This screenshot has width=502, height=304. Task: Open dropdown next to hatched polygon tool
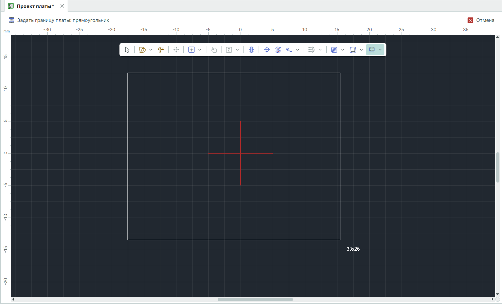(343, 50)
